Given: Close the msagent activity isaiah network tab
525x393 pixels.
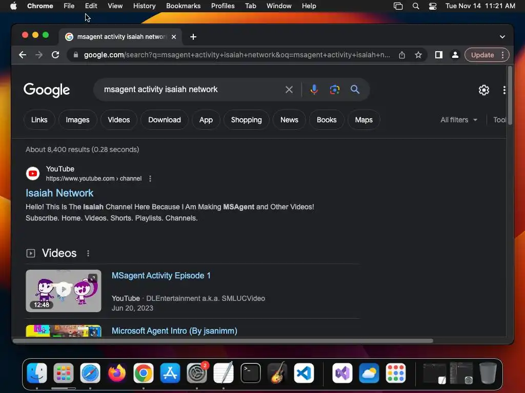Looking at the screenshot, I should pos(174,37).
